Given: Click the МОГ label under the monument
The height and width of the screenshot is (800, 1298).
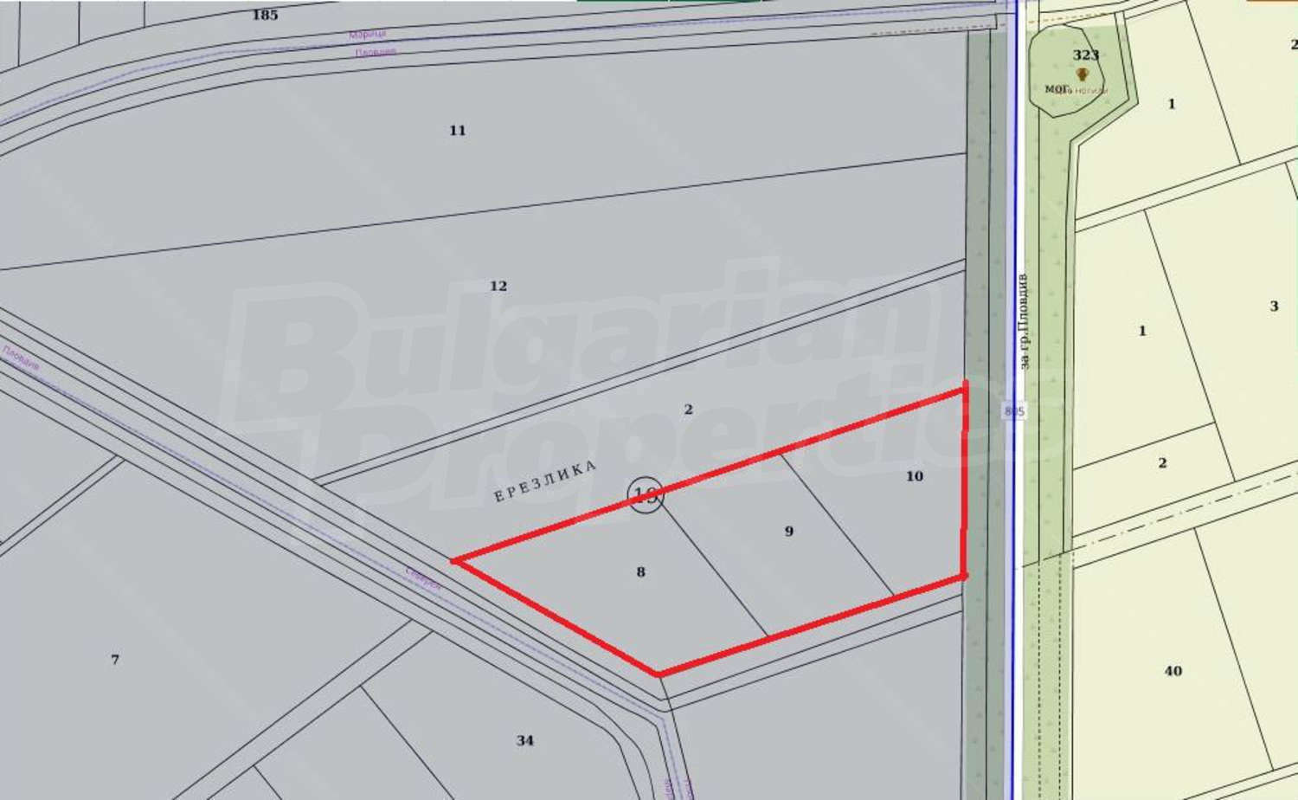Looking at the screenshot, I should pos(1056,89).
